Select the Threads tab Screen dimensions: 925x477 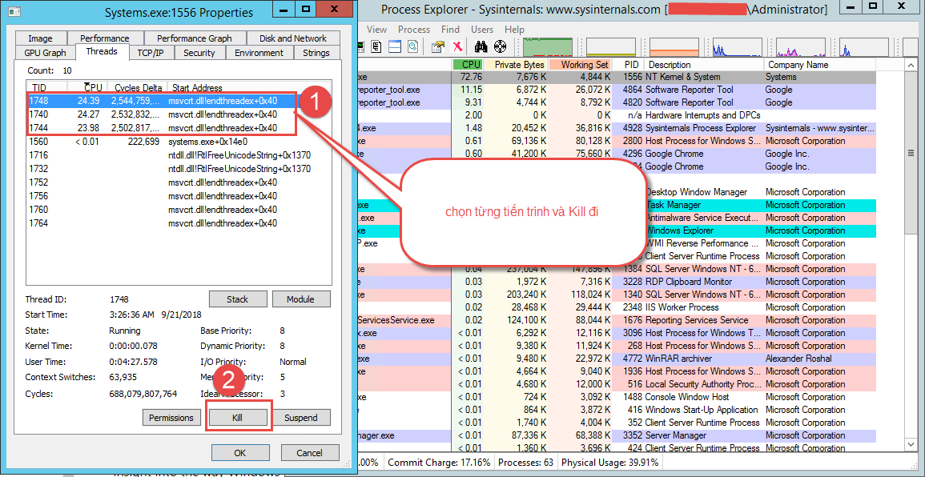point(102,51)
